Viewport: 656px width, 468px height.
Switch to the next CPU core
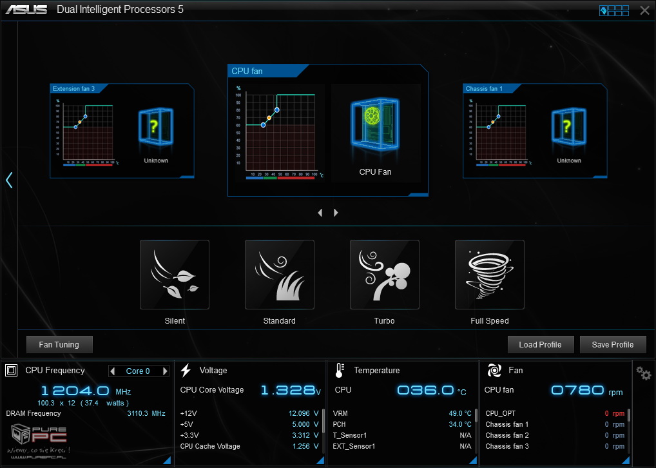165,371
